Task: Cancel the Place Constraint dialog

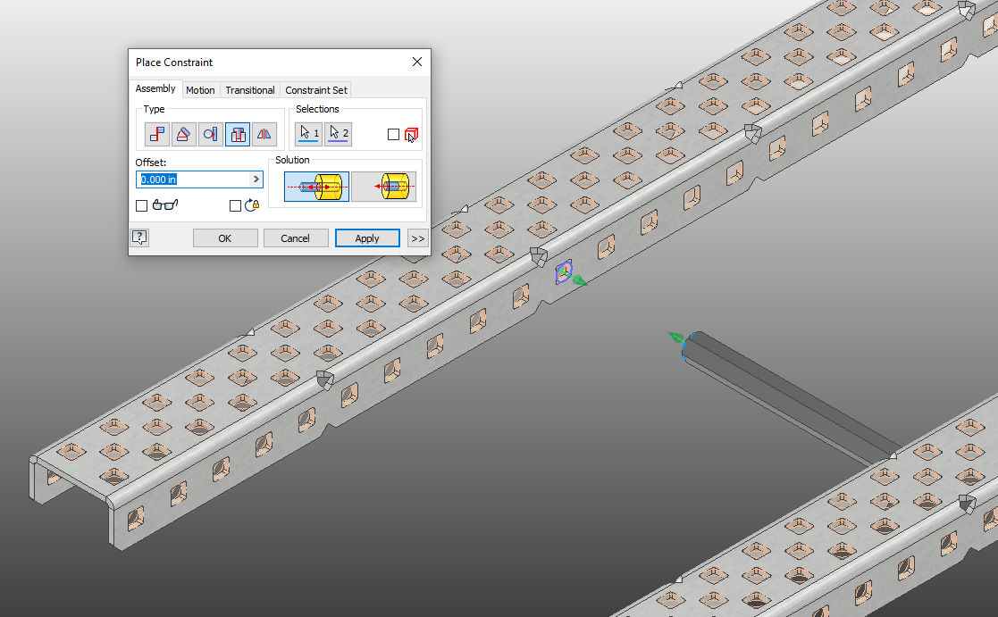Action: click(x=296, y=238)
